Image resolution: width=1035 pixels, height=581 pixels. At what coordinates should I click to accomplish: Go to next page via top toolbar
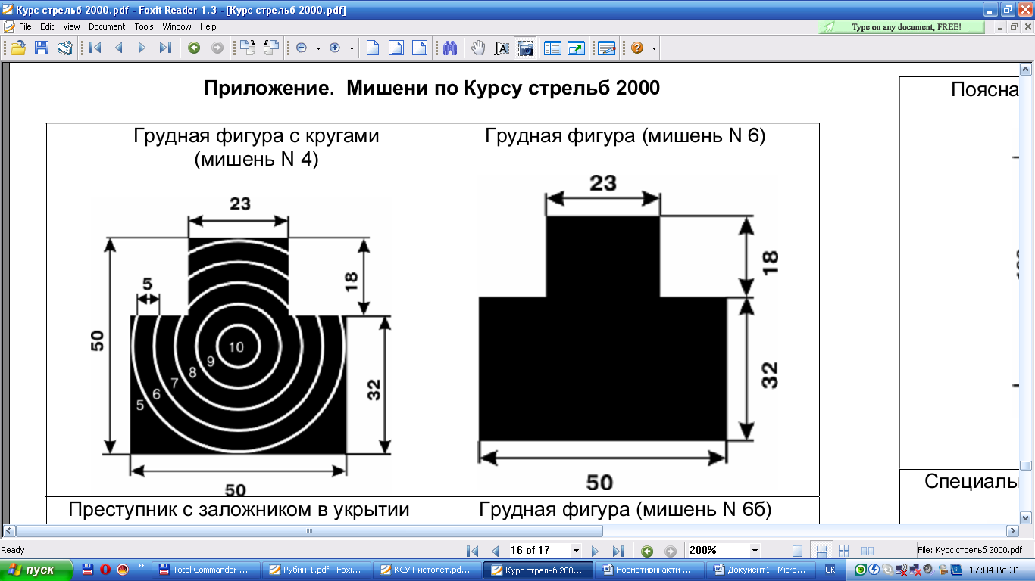pyautogui.click(x=142, y=48)
